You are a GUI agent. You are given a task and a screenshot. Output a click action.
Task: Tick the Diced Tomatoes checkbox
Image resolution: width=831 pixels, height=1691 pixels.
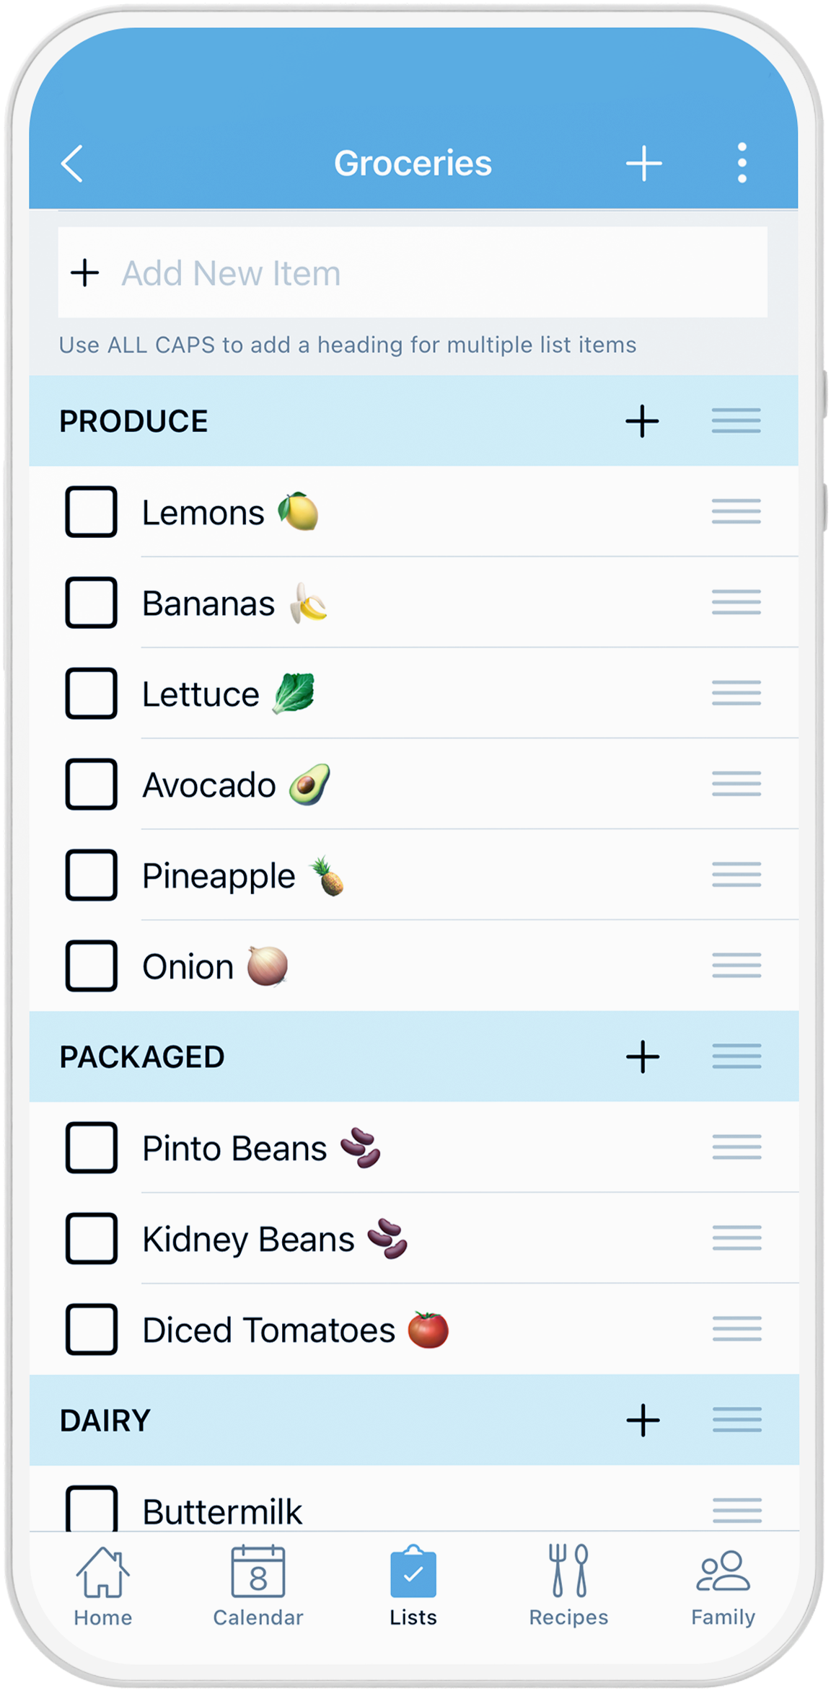click(x=92, y=1330)
